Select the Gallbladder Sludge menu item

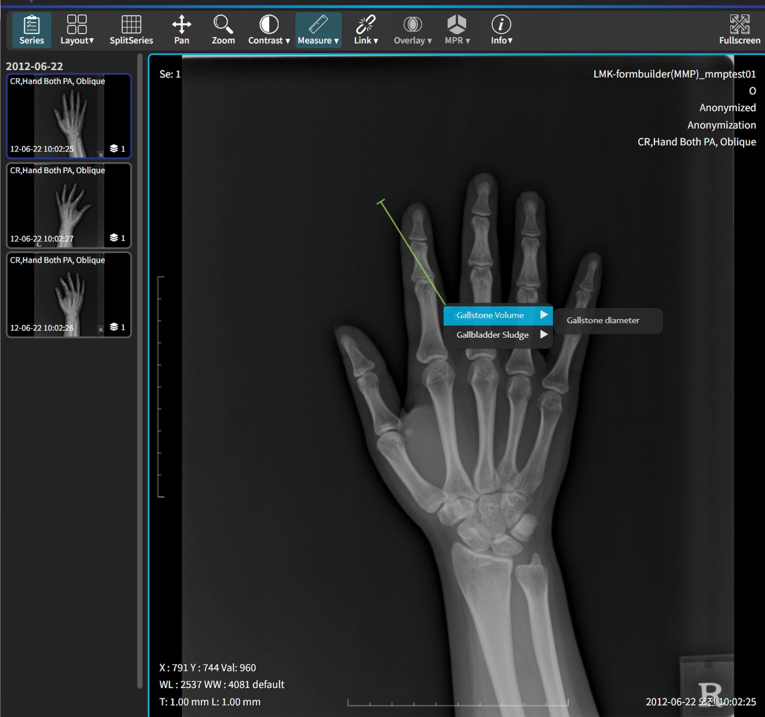[498, 335]
